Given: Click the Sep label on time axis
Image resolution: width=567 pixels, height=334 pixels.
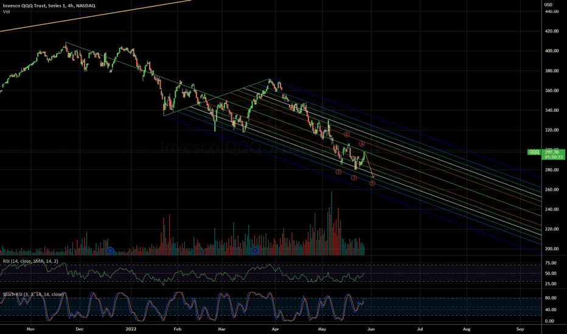Looking at the screenshot, I should (520, 329).
